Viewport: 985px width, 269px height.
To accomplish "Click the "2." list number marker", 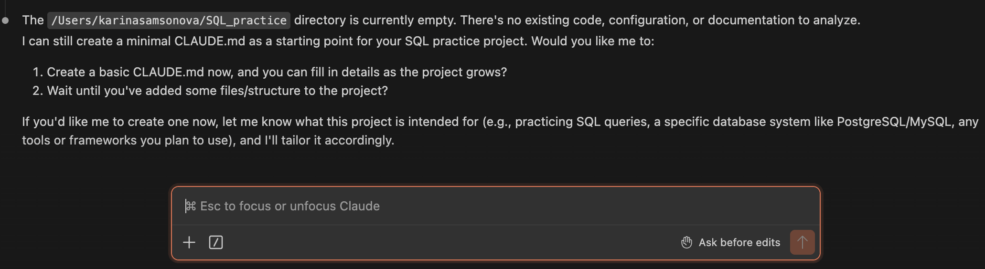I will 38,91.
